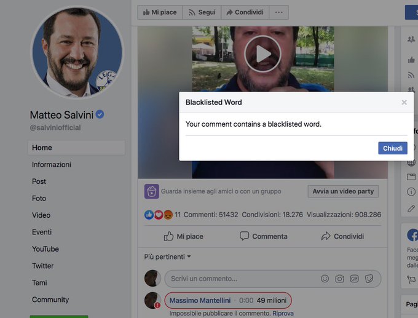
Task: Click the blue like reaction icon
Action: 149,215
